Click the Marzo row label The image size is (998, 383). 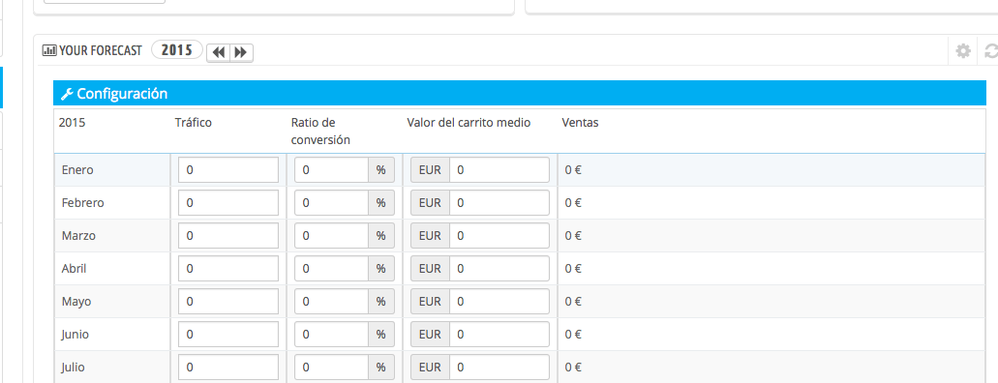[79, 235]
